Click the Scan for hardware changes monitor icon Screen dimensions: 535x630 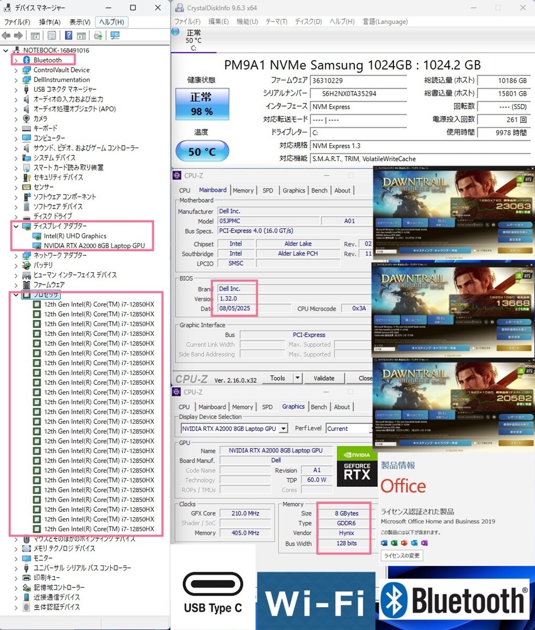pyautogui.click(x=115, y=36)
